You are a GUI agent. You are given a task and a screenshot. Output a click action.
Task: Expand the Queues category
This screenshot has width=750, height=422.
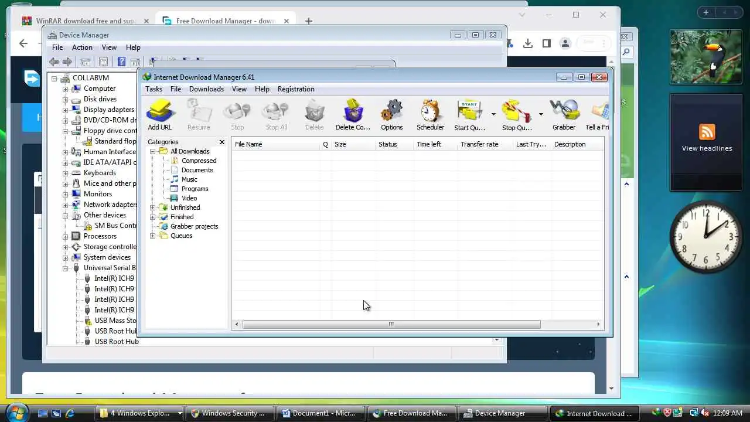[153, 236]
